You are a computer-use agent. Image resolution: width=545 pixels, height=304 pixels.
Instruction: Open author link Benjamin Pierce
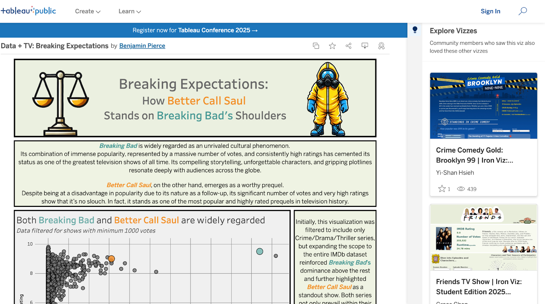[142, 46]
